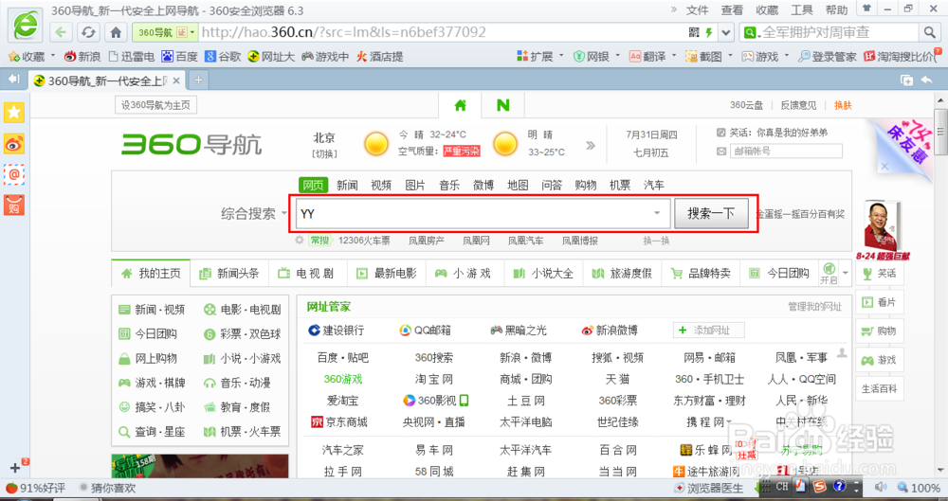The width and height of the screenshot is (948, 501).
Task: Go to browser home page icon
Action: [x=116, y=32]
